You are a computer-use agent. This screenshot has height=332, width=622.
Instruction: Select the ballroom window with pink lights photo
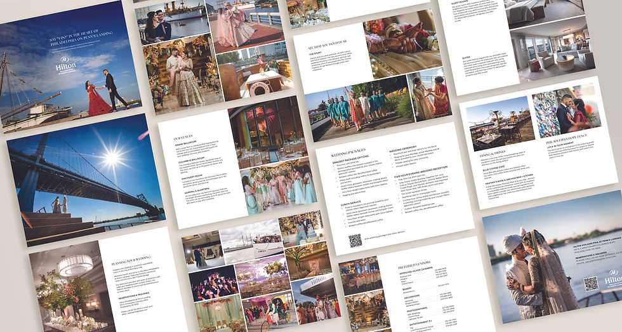pyautogui.click(x=267, y=132)
